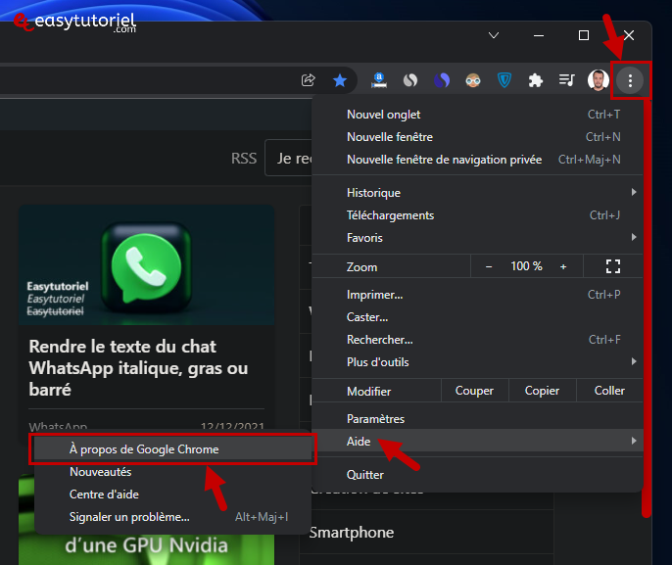Screen dimensions: 672x565
Task: Close the Chrome window
Action: coord(629,35)
